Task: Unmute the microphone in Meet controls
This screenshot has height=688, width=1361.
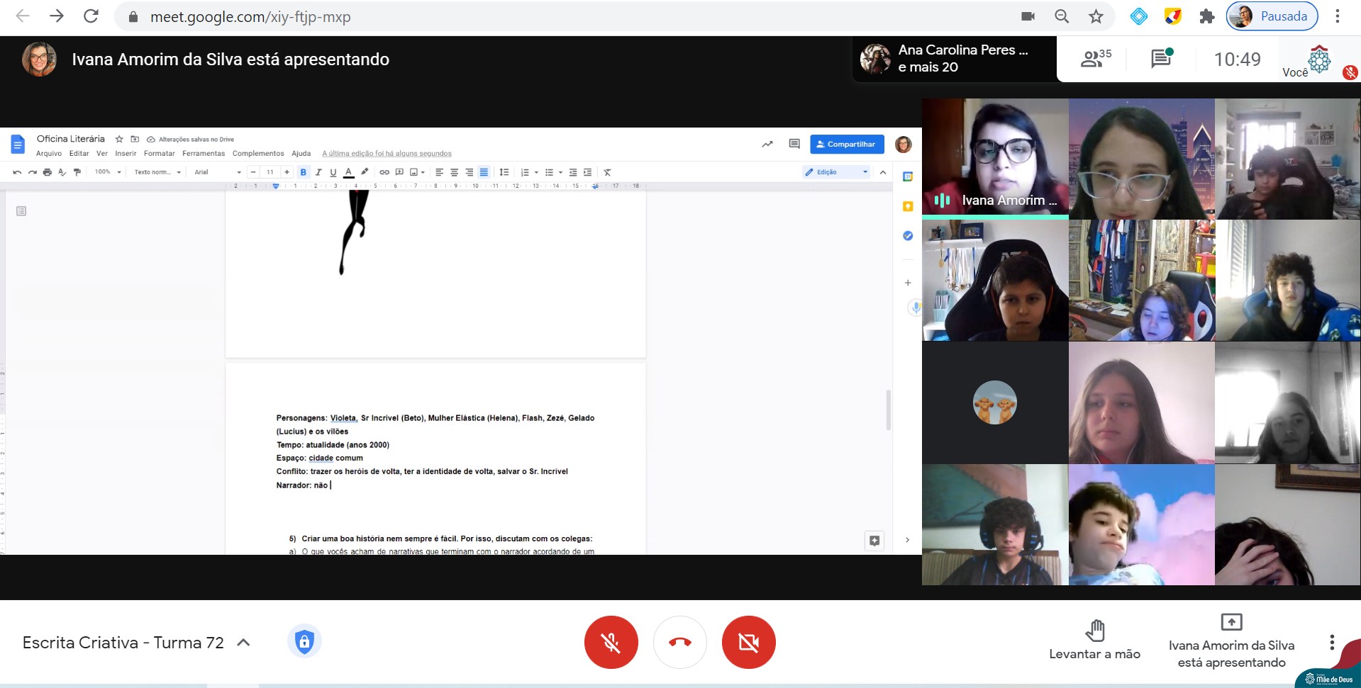Action: (611, 643)
